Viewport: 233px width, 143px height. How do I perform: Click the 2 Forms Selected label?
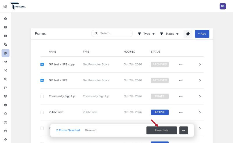[68, 130]
